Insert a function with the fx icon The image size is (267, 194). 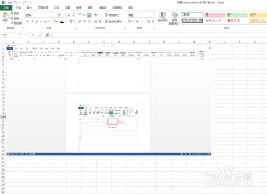click(x=48, y=35)
